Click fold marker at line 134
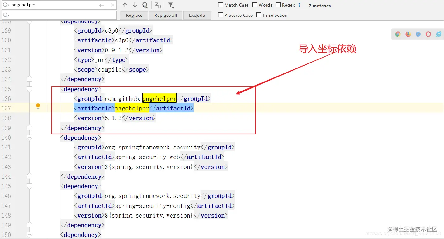Viewport: 444px width, 239px height. tap(30, 79)
